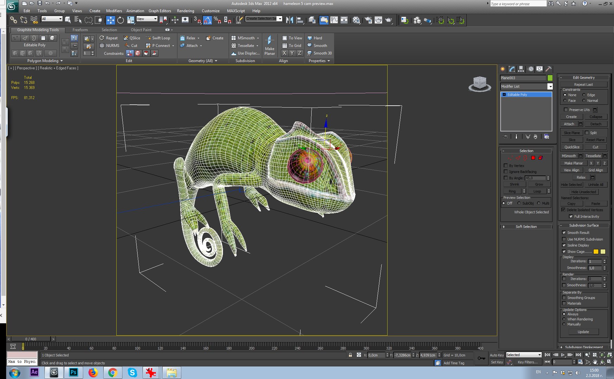Enable Use NURMS Subdivision checkbox
The width and height of the screenshot is (614, 379).
(x=564, y=239)
